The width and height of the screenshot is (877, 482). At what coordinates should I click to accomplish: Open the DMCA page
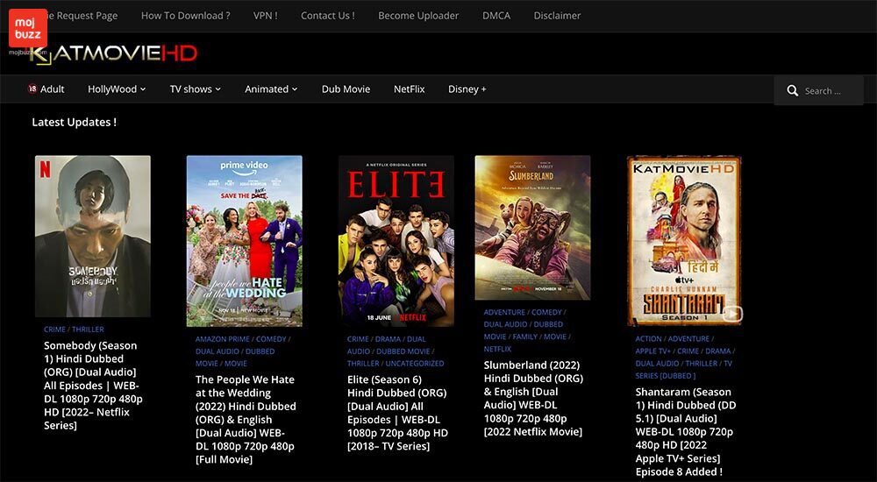coord(496,16)
